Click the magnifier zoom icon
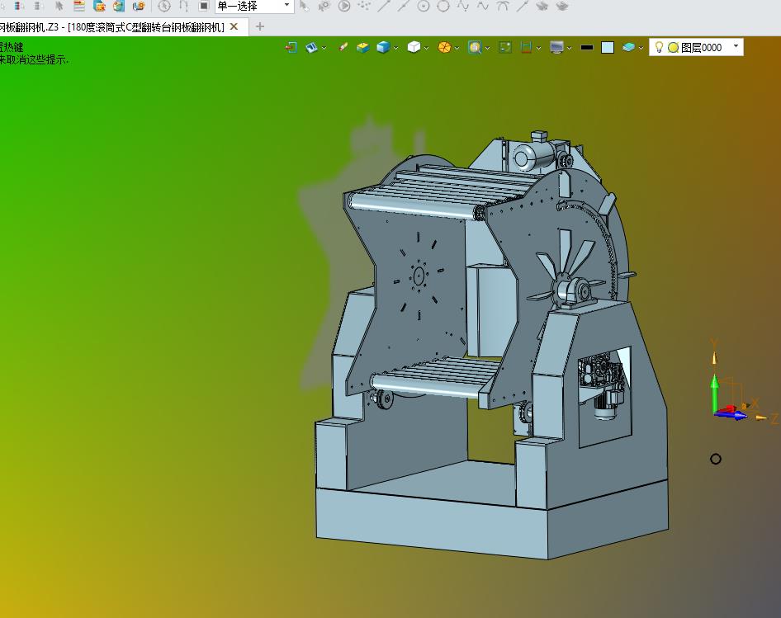 tap(475, 47)
